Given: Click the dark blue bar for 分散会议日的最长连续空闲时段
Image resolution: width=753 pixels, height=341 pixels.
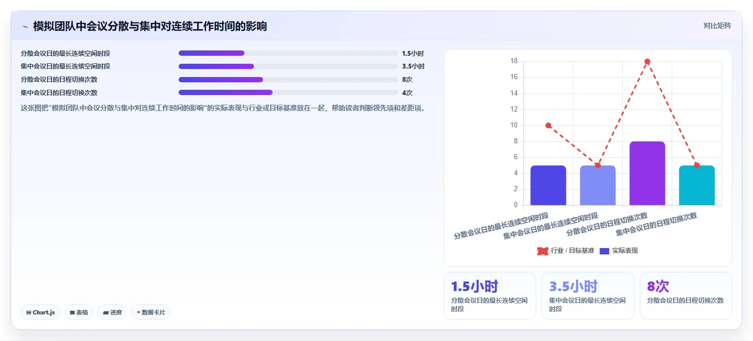Looking at the screenshot, I should [548, 185].
